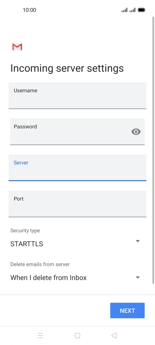Focus the Password input field

(x=77, y=132)
